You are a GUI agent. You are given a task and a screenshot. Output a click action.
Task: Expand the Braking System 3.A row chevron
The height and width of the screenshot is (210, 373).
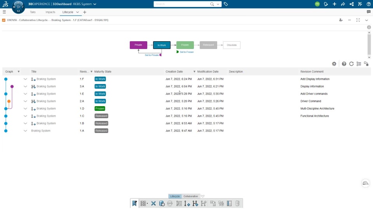pos(25,86)
